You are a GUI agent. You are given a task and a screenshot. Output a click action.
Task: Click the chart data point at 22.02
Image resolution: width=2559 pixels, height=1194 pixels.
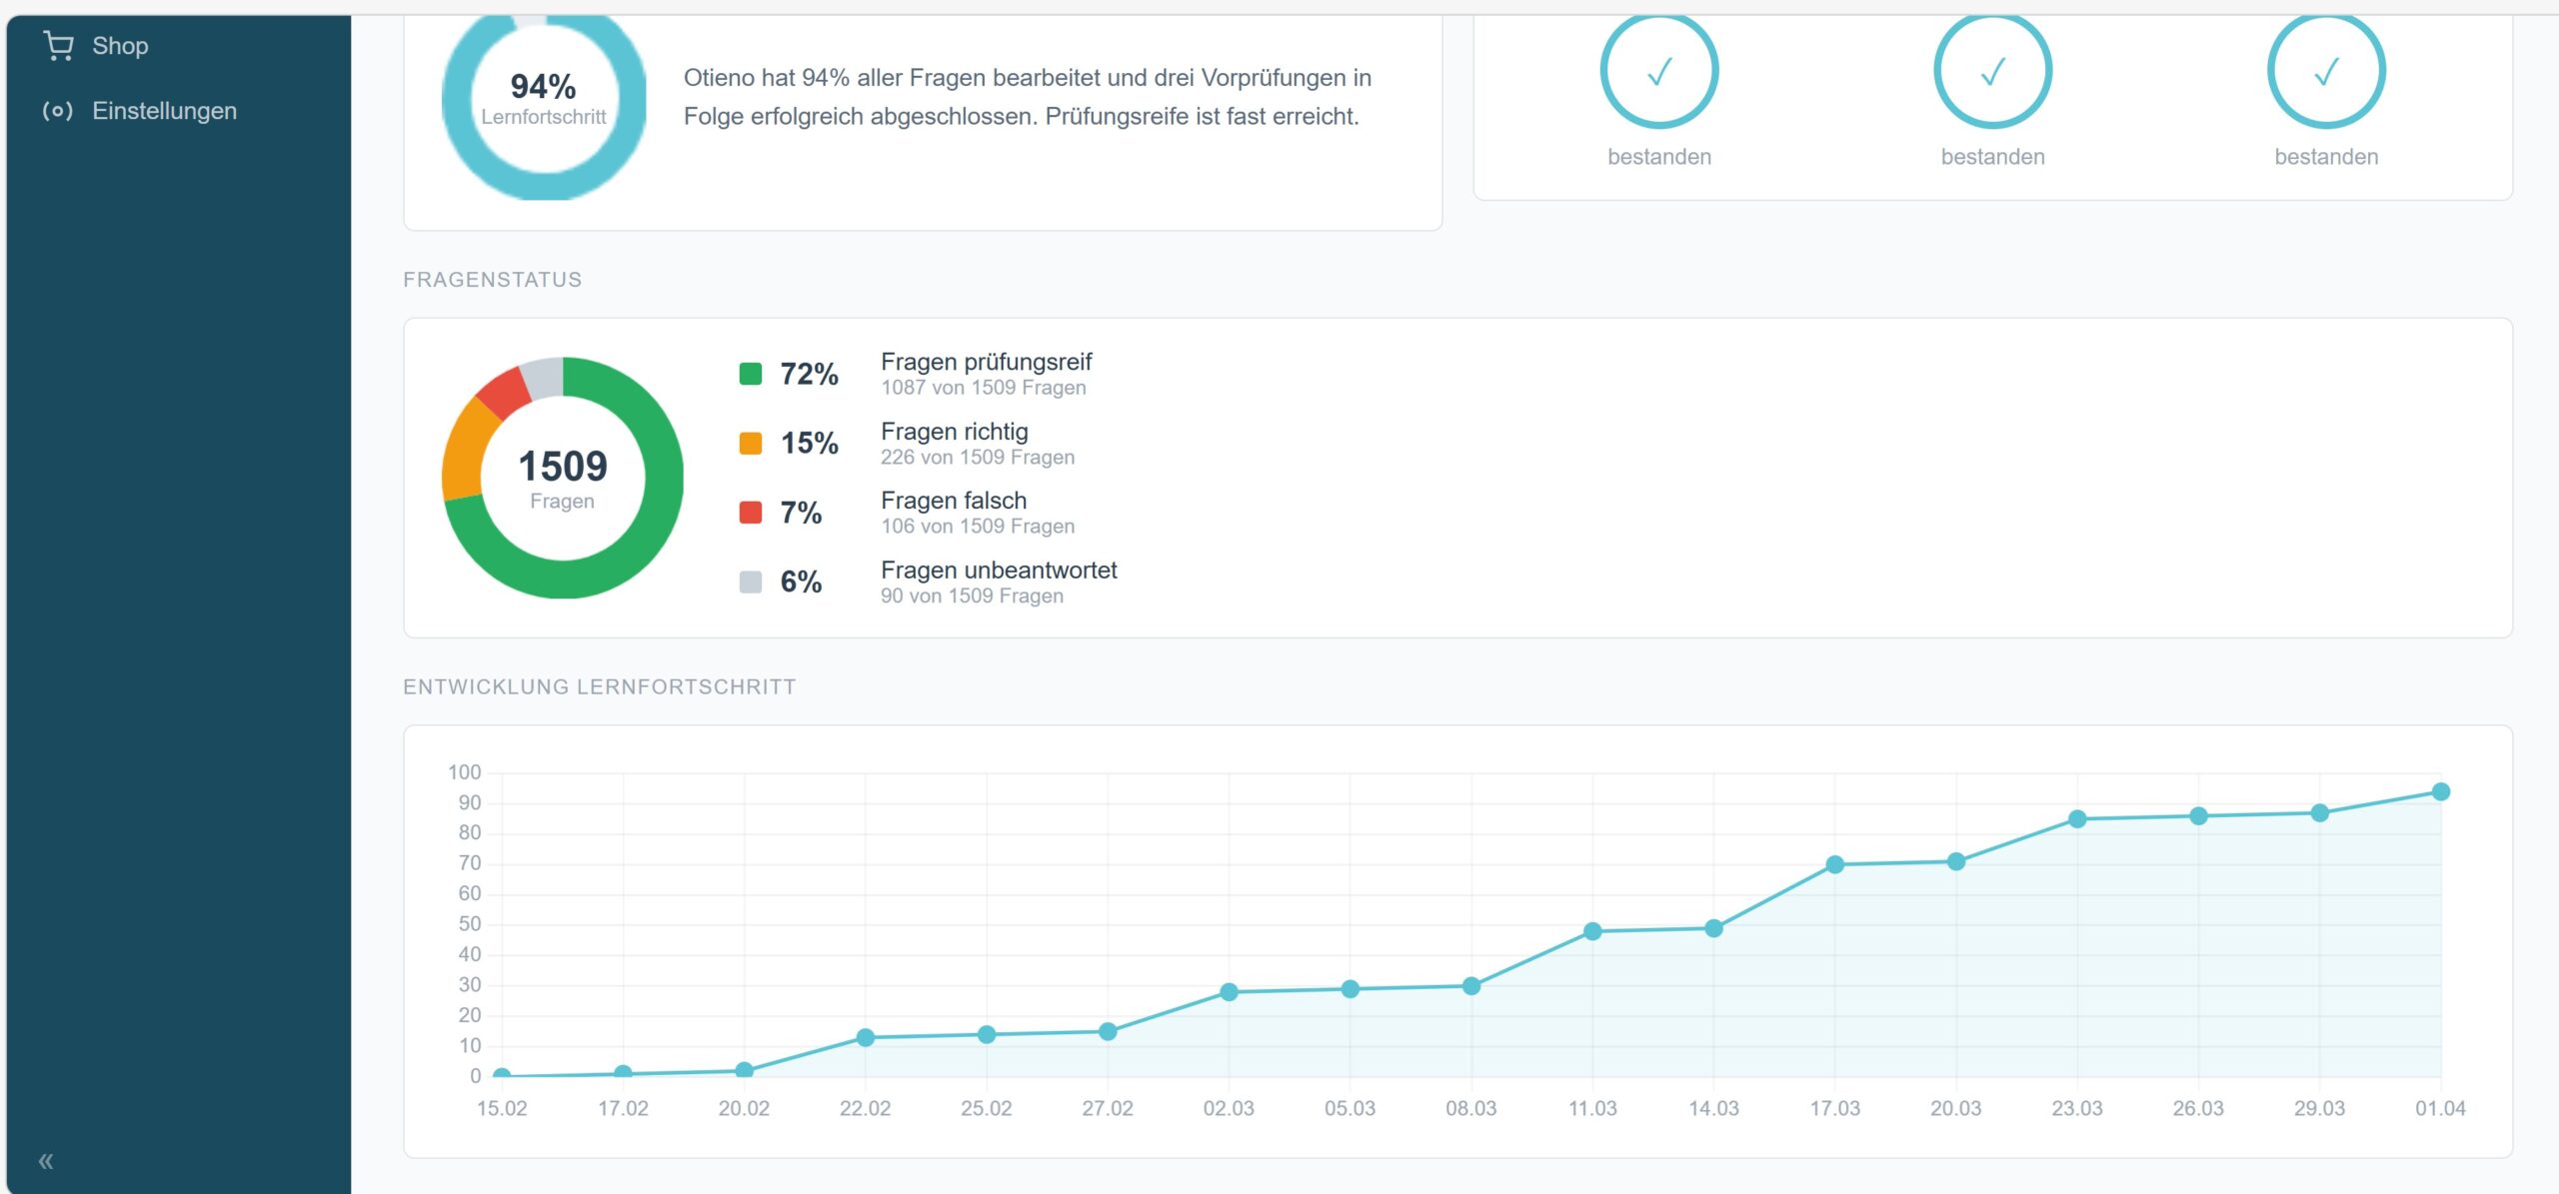866,1037
